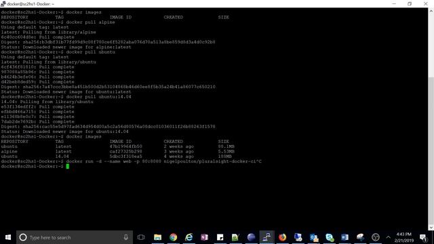This screenshot has height=244, width=434.
Task: Click the '5.53MB' size value
Action: point(226,151)
